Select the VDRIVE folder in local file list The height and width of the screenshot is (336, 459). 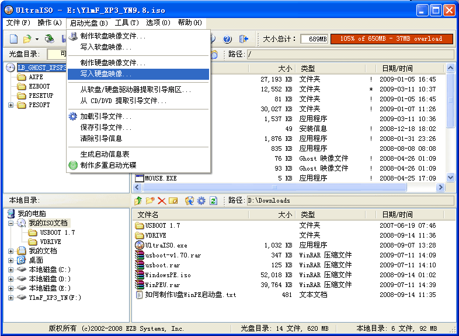click(x=151, y=235)
